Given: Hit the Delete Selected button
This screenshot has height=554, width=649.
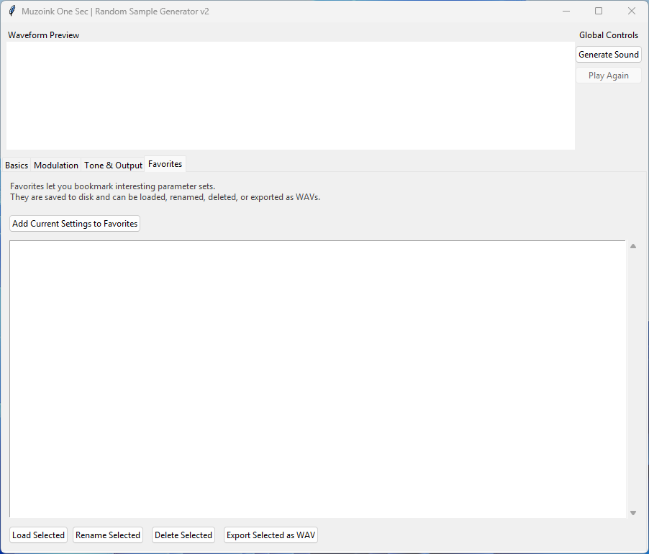Looking at the screenshot, I should pos(183,535).
